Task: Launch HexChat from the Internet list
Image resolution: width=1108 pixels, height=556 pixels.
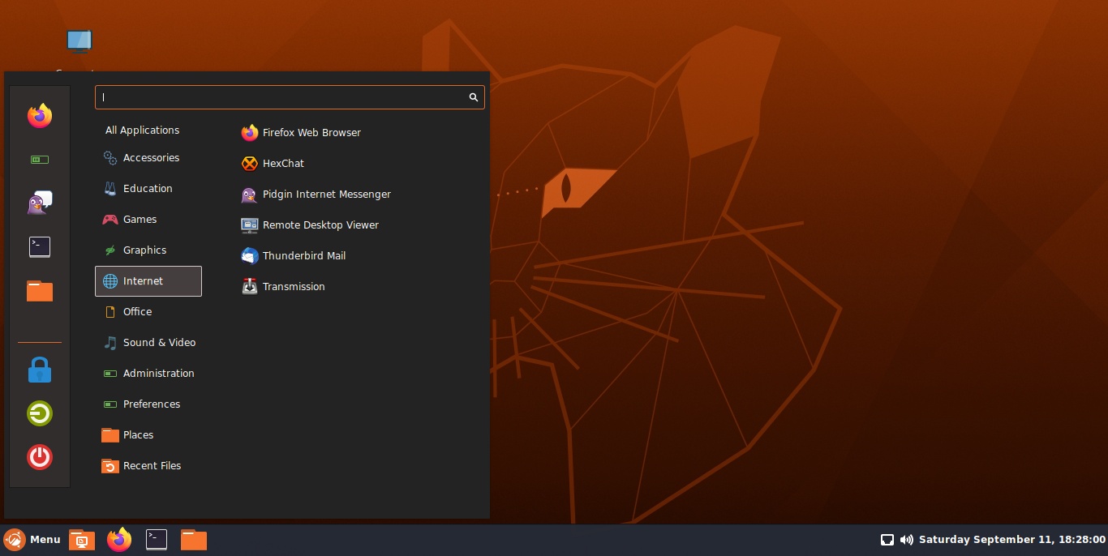Action: pos(283,164)
